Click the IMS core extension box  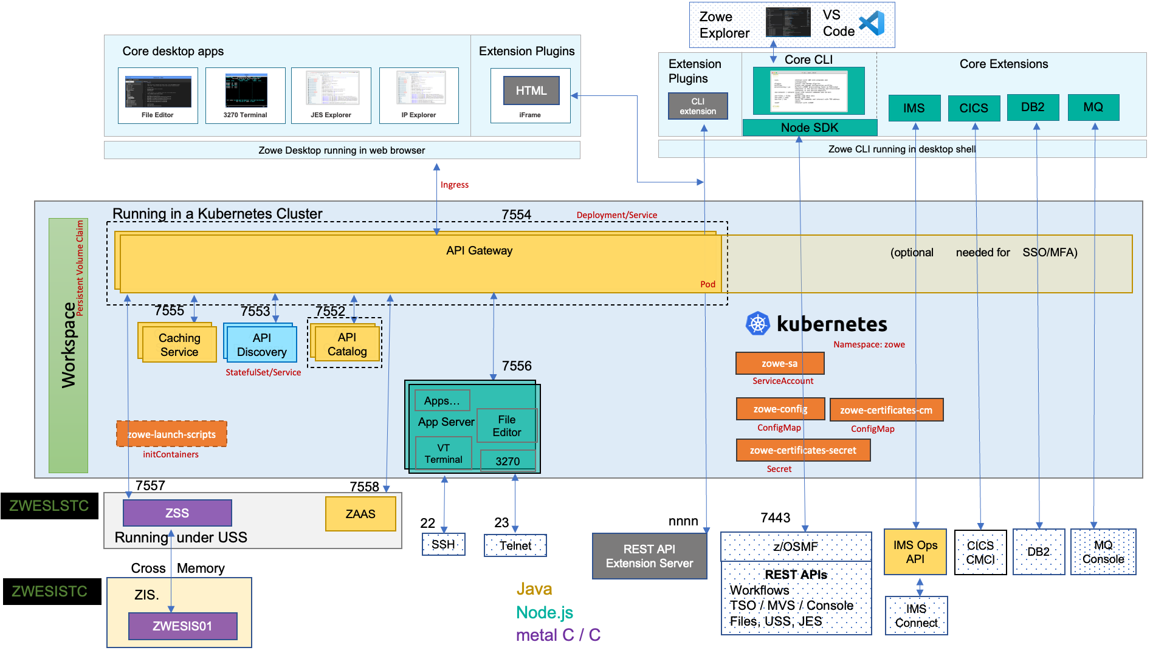point(914,108)
